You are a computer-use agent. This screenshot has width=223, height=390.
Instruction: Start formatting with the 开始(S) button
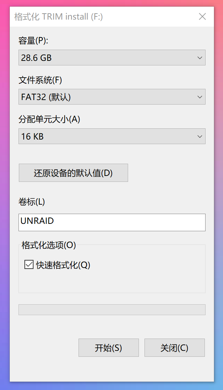tap(109, 348)
